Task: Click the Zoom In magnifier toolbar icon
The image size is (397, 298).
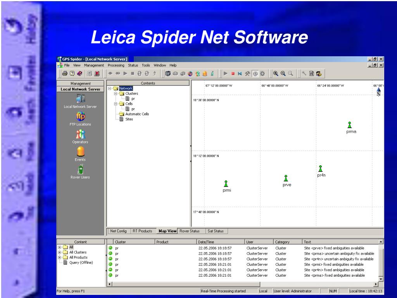Action: [276, 73]
